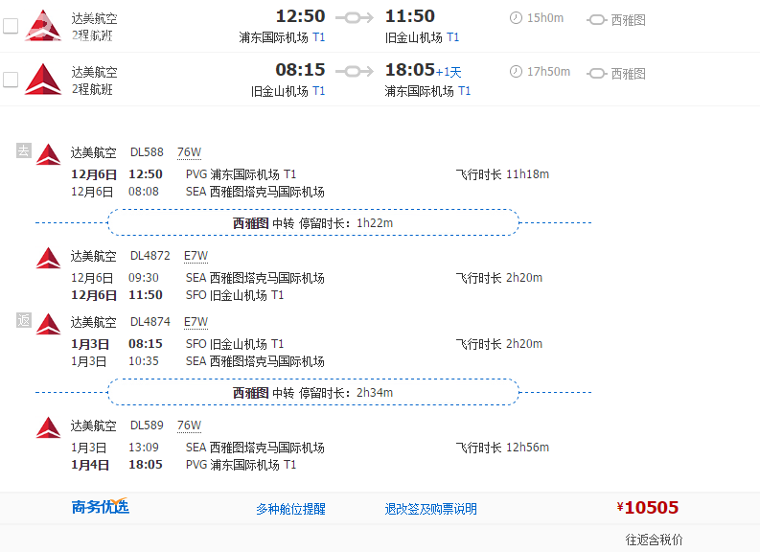Screen dimensions: 760x552
Task: Click aircraft type 76W for DL588
Action: pyautogui.click(x=189, y=152)
